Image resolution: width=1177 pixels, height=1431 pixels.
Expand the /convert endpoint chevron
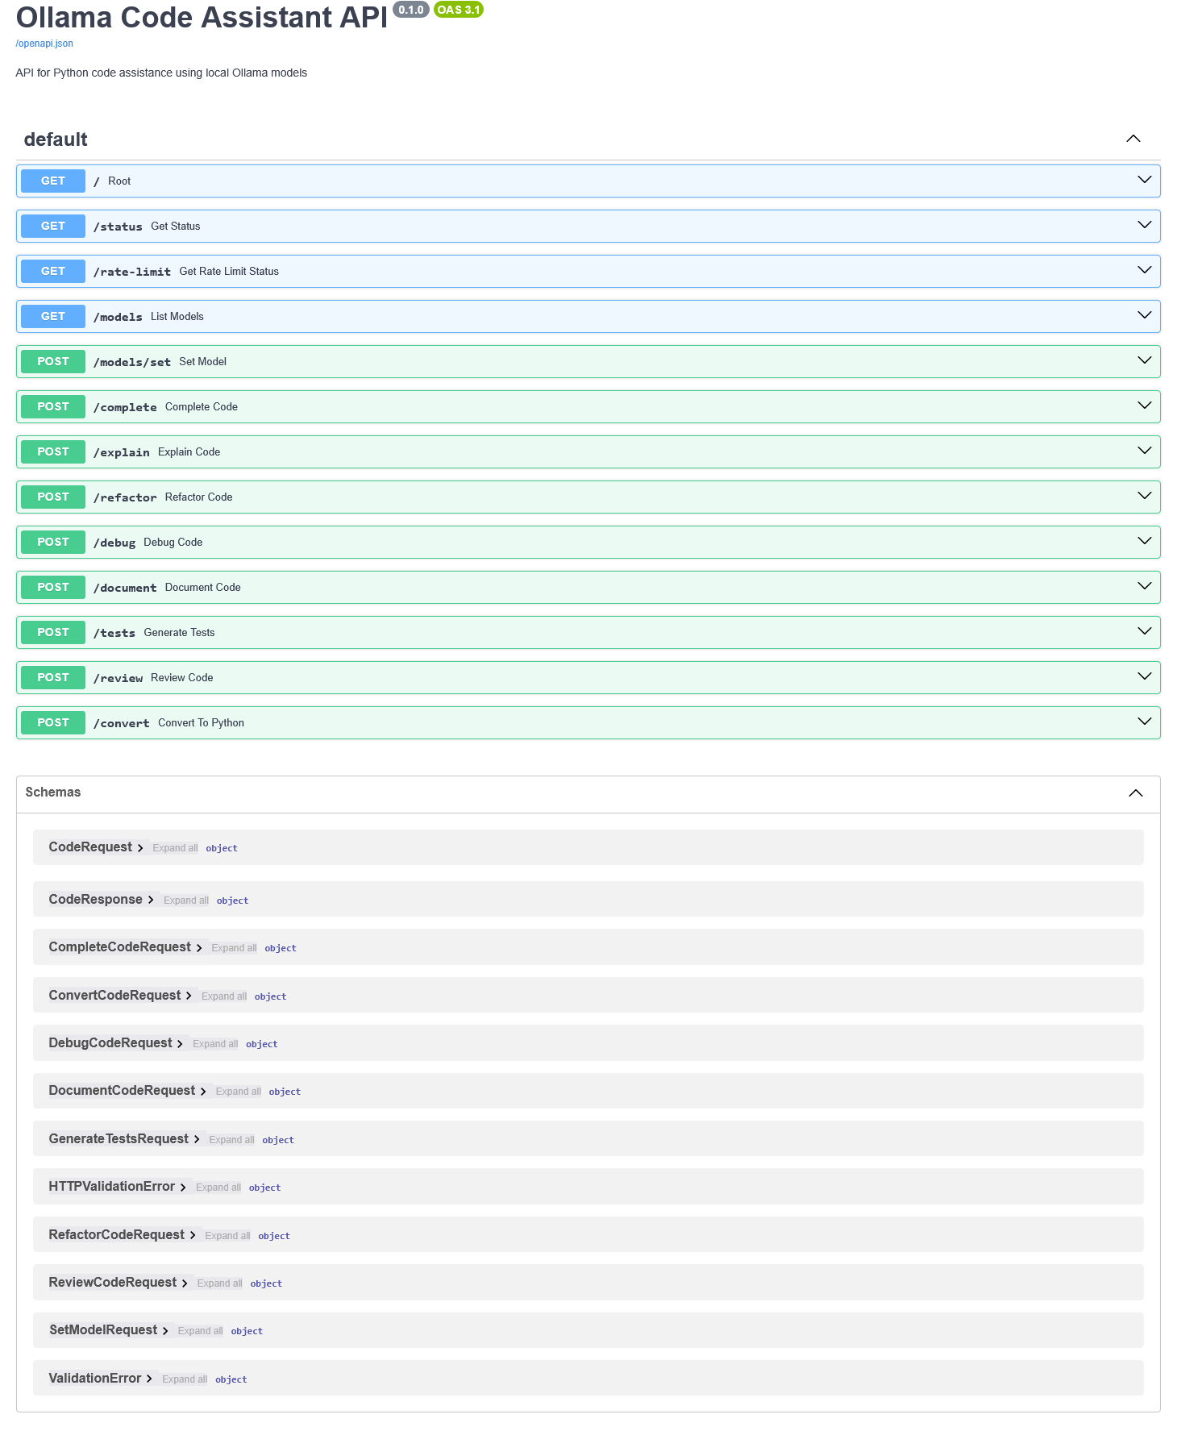pos(1144,722)
